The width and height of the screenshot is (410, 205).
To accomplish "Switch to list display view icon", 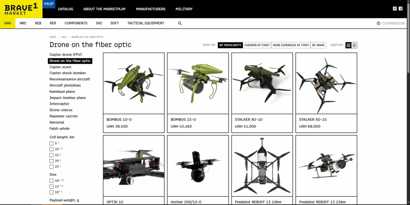I will pos(354,45).
